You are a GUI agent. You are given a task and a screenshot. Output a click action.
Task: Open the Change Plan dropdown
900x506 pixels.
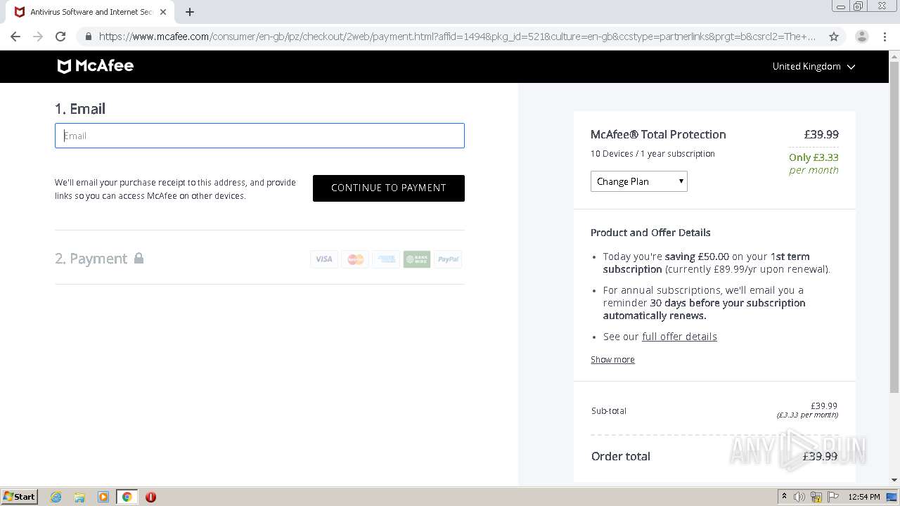(x=639, y=181)
